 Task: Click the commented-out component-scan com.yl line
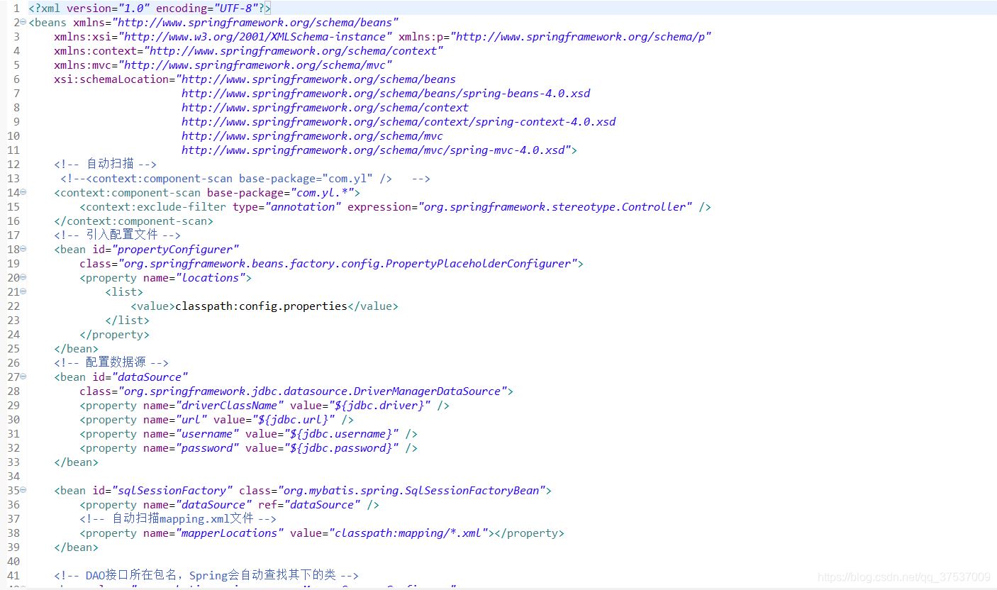(245, 179)
